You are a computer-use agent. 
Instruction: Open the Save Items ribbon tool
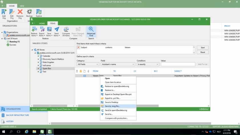pyautogui.click(x=49, y=31)
